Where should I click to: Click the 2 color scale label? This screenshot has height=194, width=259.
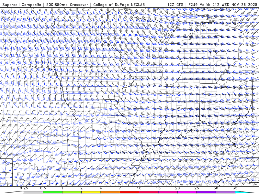[x=82, y=188]
